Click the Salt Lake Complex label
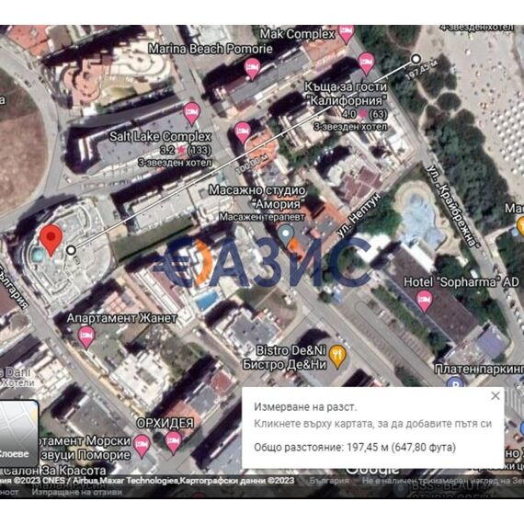This screenshot has width=524, height=524. 160,136
